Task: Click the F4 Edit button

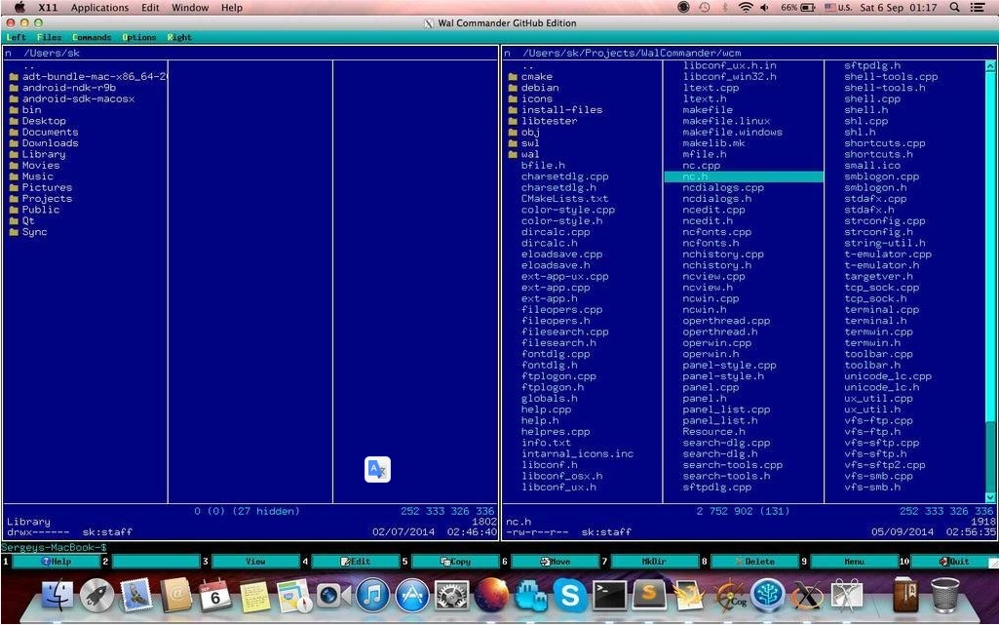Action: tap(355, 562)
